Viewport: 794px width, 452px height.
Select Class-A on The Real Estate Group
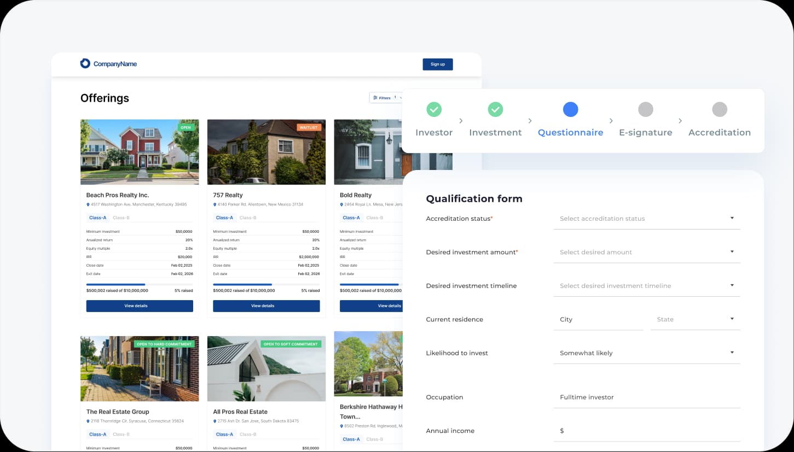pos(97,435)
